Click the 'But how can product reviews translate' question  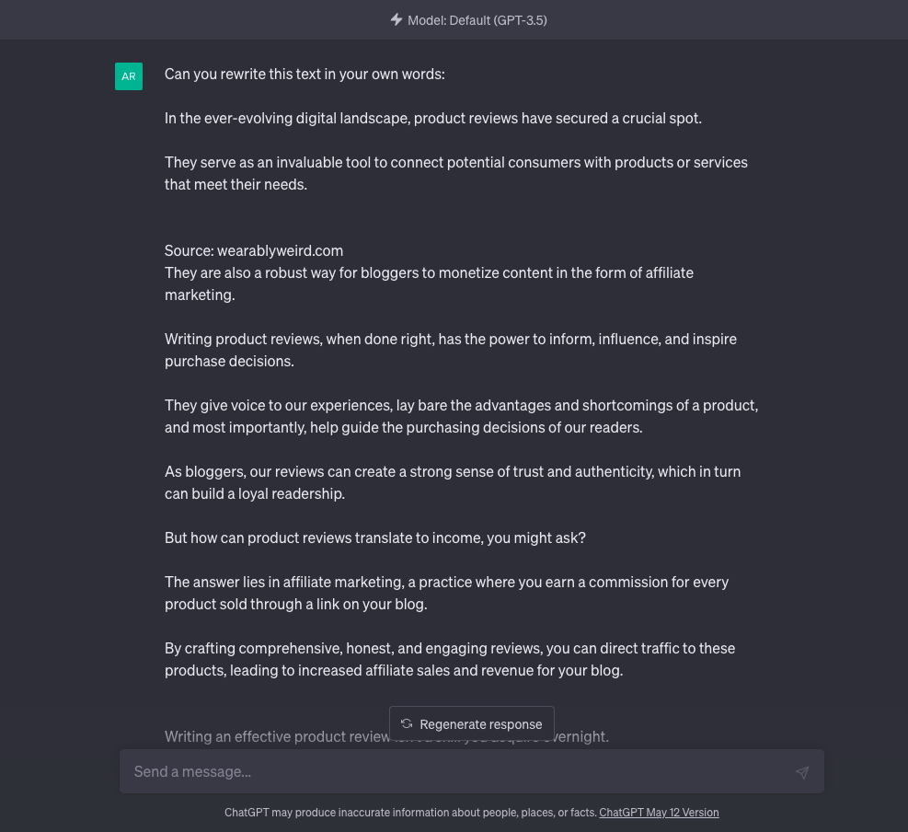pos(375,537)
